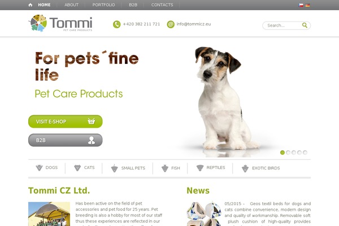Switch to the German flag language

[308, 5]
